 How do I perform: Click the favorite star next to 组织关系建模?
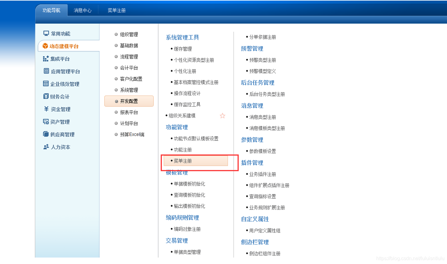[222, 116]
